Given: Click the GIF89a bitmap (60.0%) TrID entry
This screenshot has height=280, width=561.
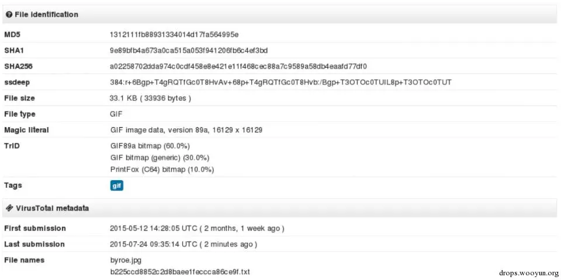Looking at the screenshot, I should (x=150, y=146).
